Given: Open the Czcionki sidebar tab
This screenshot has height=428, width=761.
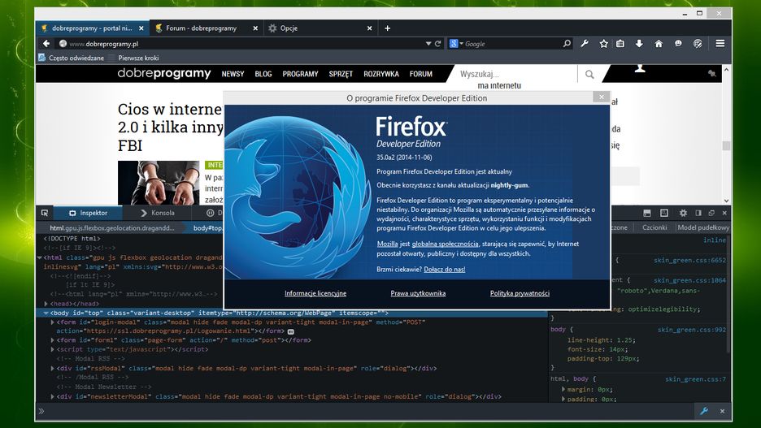Looking at the screenshot, I should point(654,227).
